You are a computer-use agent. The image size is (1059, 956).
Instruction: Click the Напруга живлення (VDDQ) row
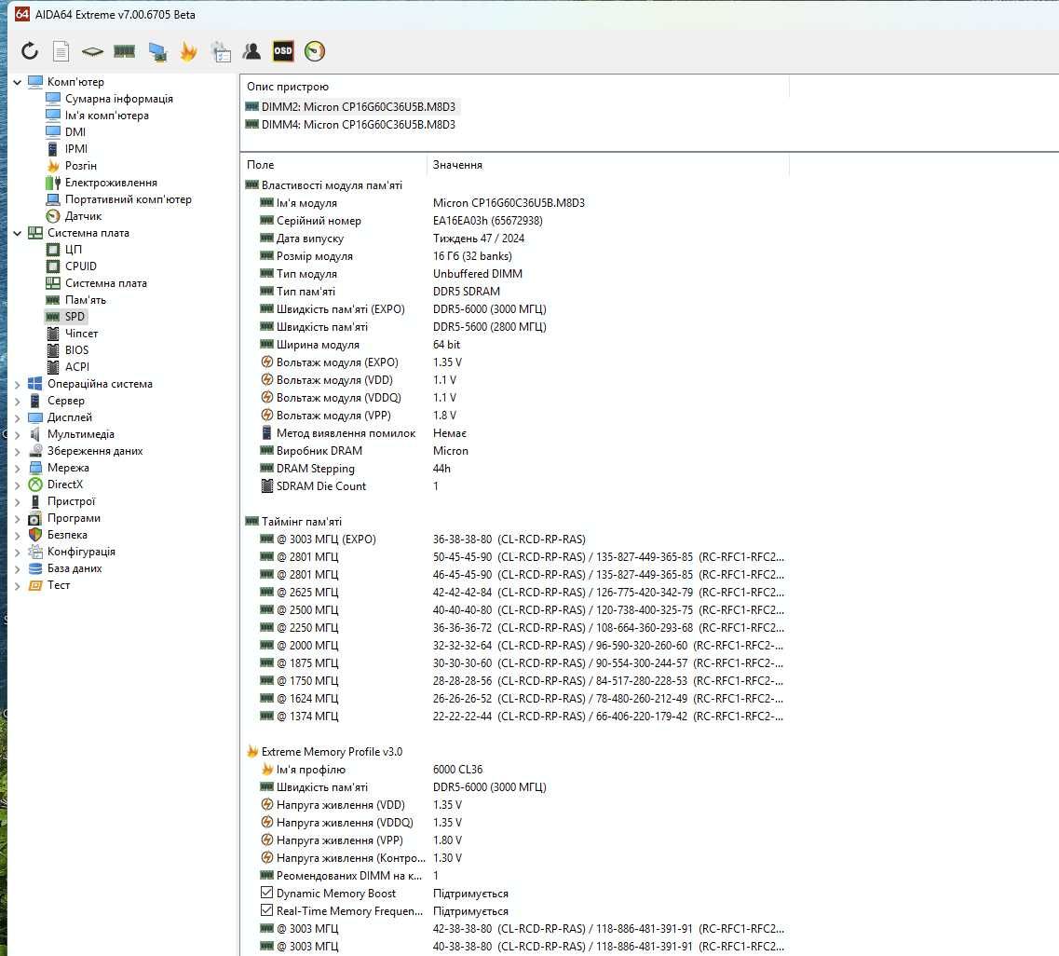click(515, 822)
